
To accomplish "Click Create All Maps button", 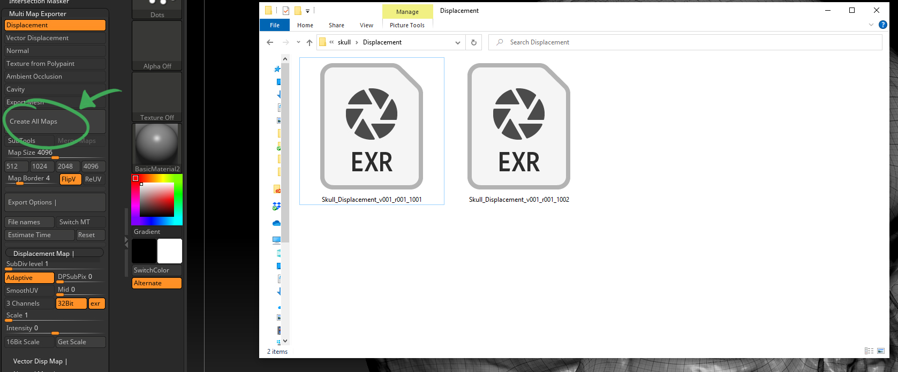I will tap(55, 122).
